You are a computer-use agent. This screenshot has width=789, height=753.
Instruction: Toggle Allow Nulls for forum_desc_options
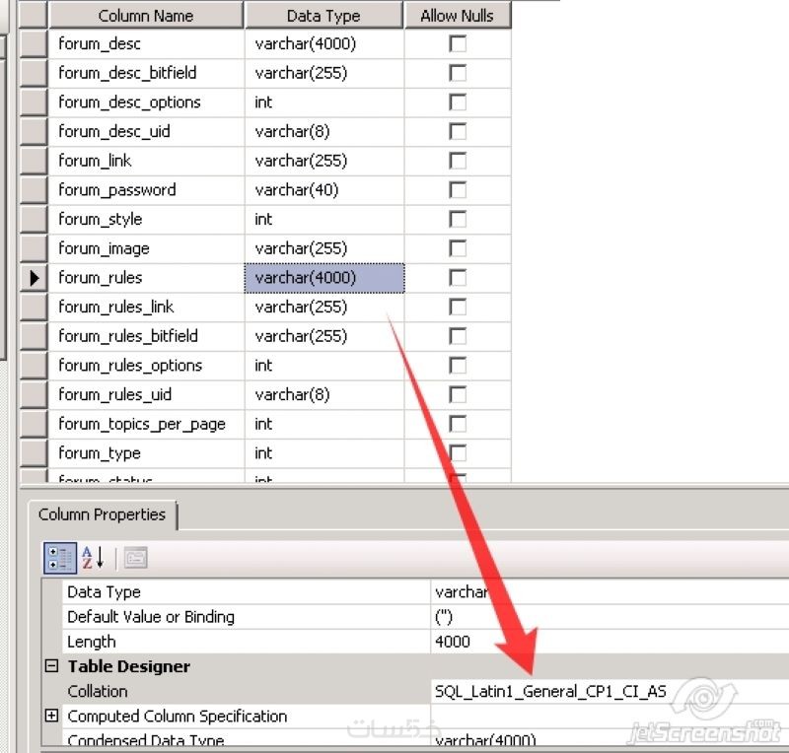pyautogui.click(x=458, y=103)
